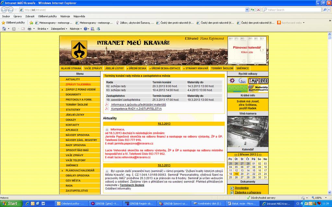Open the Zobrazit menu
This screenshot has width=332, height=207.
30,16
